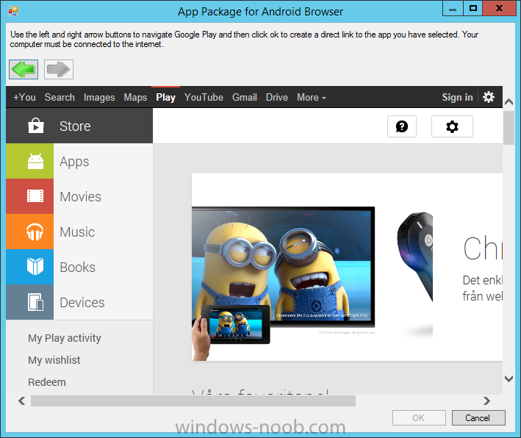
Task: Open My Play activity
Action: (x=65, y=338)
